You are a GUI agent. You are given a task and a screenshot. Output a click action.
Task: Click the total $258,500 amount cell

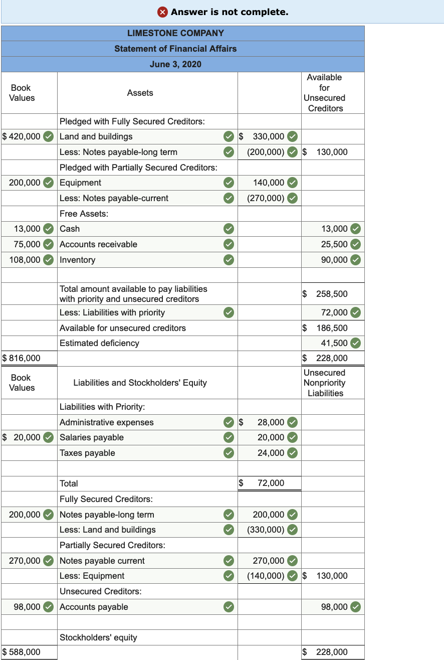pos(326,293)
